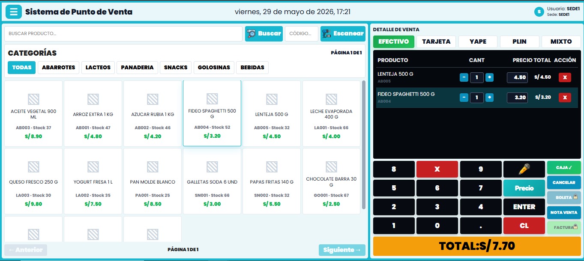Edit quantity field of LENTEJA 500 G

[476, 77]
